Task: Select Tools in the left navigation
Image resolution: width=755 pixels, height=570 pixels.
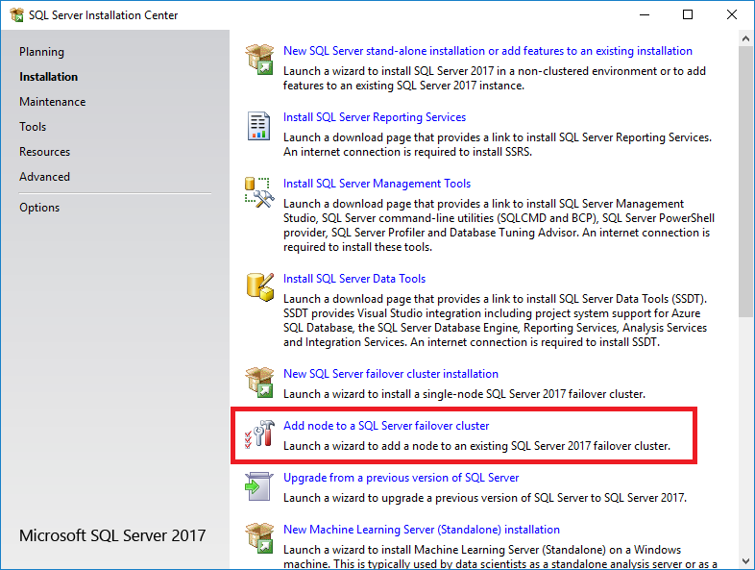Action: (33, 127)
